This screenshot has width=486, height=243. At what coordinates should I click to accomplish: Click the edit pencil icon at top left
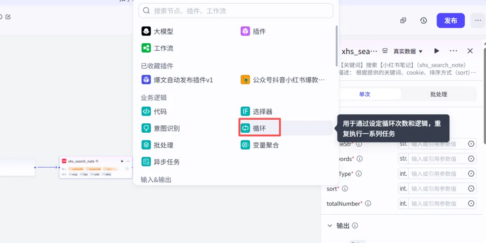pos(8,17)
